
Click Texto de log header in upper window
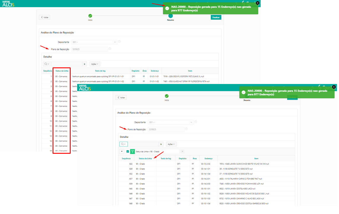click(100, 71)
